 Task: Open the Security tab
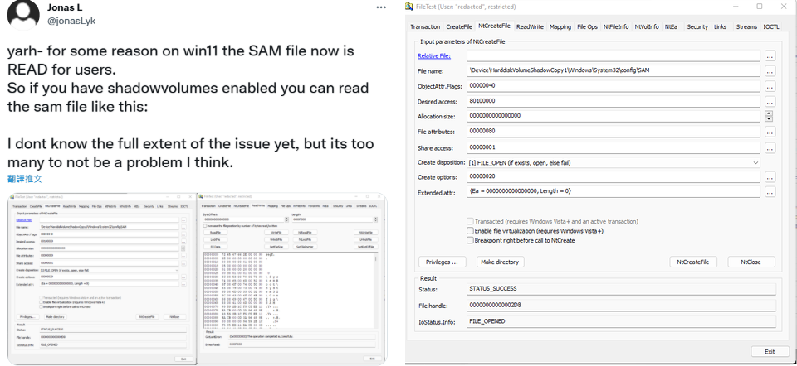click(x=697, y=26)
